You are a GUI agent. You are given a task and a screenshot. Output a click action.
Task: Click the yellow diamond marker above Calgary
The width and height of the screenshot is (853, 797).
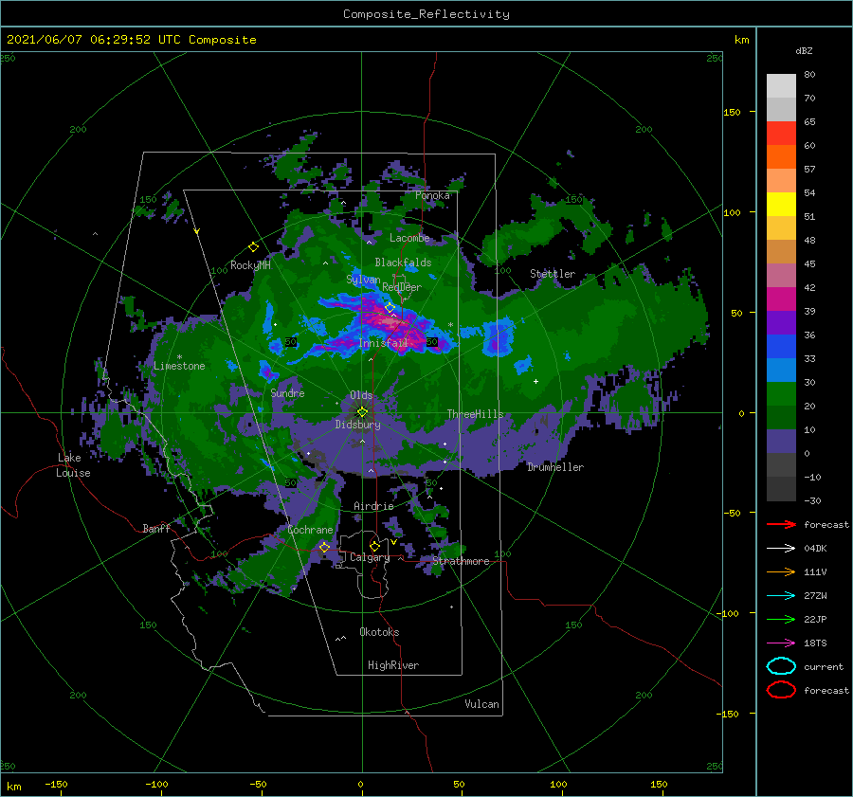tap(374, 546)
